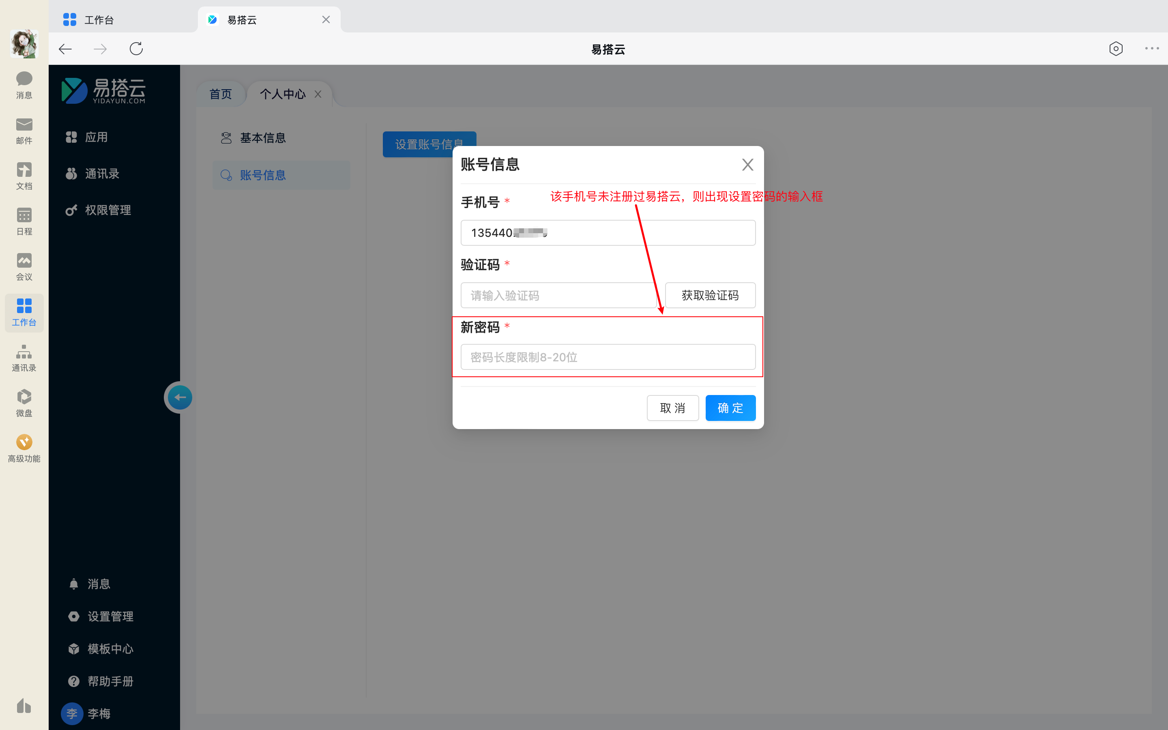1168x730 pixels.
Task: Click the hexagon settings icon top right
Action: coord(1115,49)
